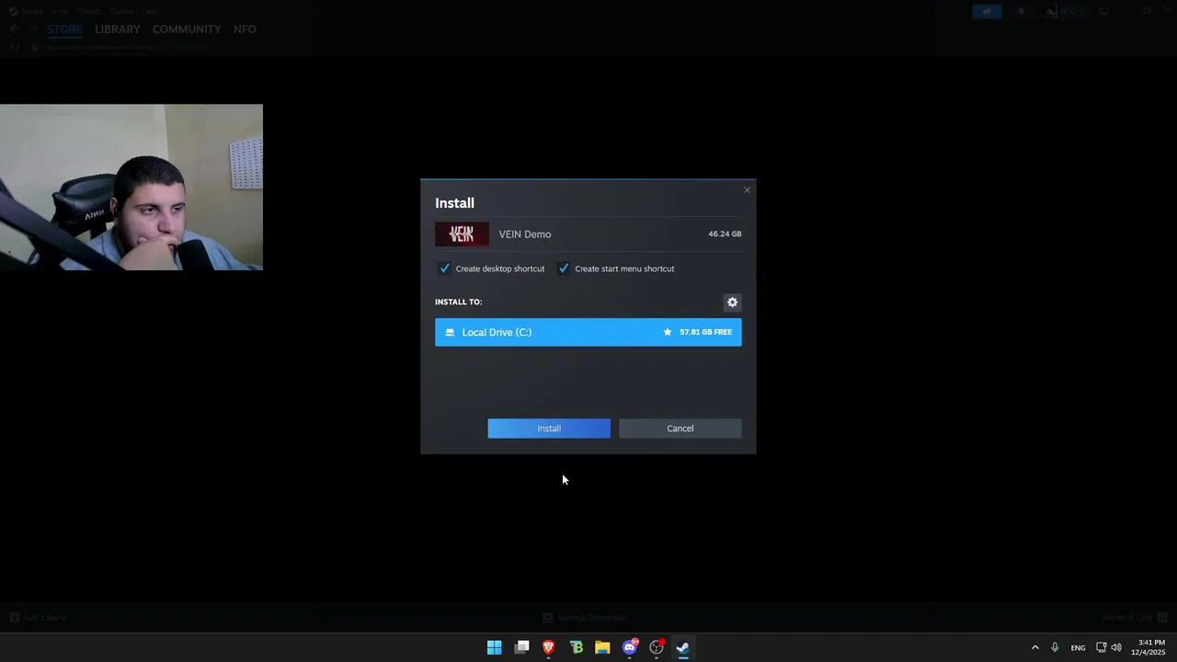The height and width of the screenshot is (662, 1177).
Task: Open File Explorer from the taskbar
Action: tap(602, 647)
